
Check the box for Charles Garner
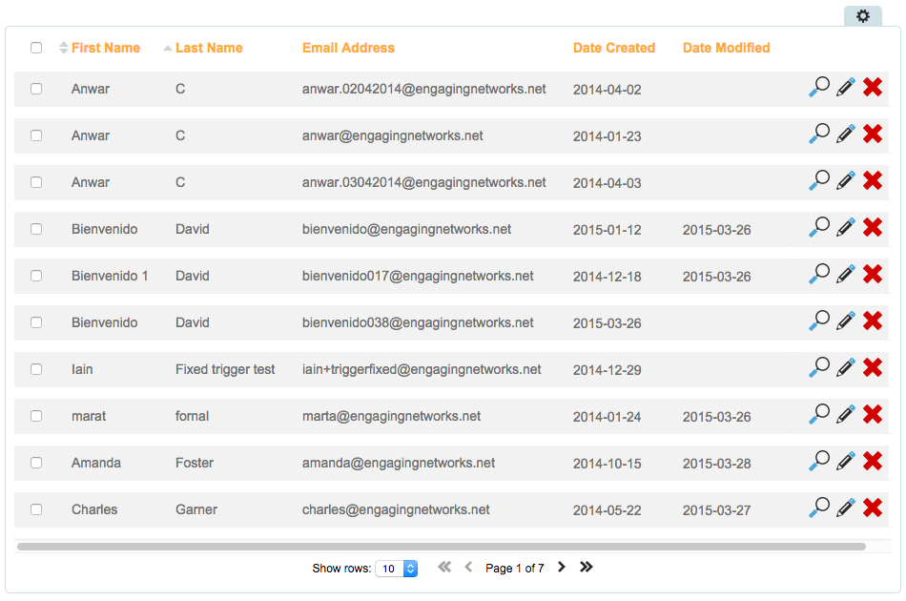pyautogui.click(x=36, y=509)
